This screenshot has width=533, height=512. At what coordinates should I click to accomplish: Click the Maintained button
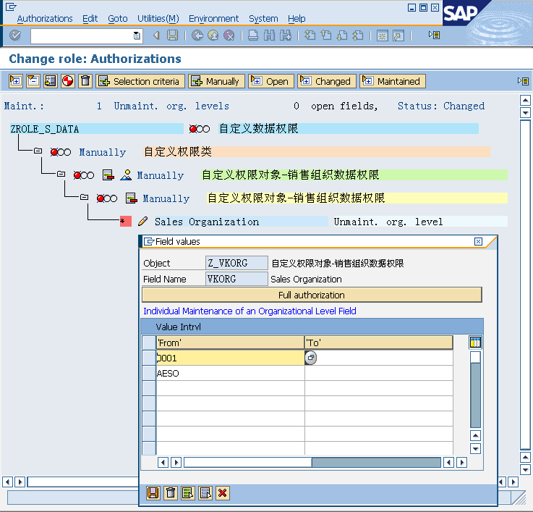(x=393, y=81)
